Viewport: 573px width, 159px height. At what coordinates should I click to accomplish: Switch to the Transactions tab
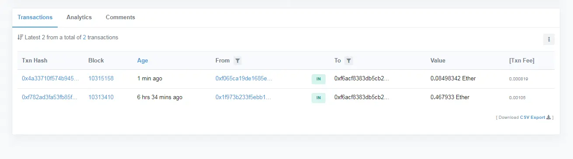click(x=35, y=17)
